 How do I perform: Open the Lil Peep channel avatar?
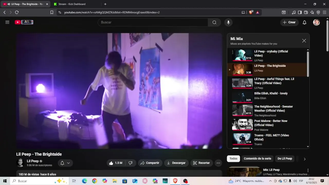point(20,163)
